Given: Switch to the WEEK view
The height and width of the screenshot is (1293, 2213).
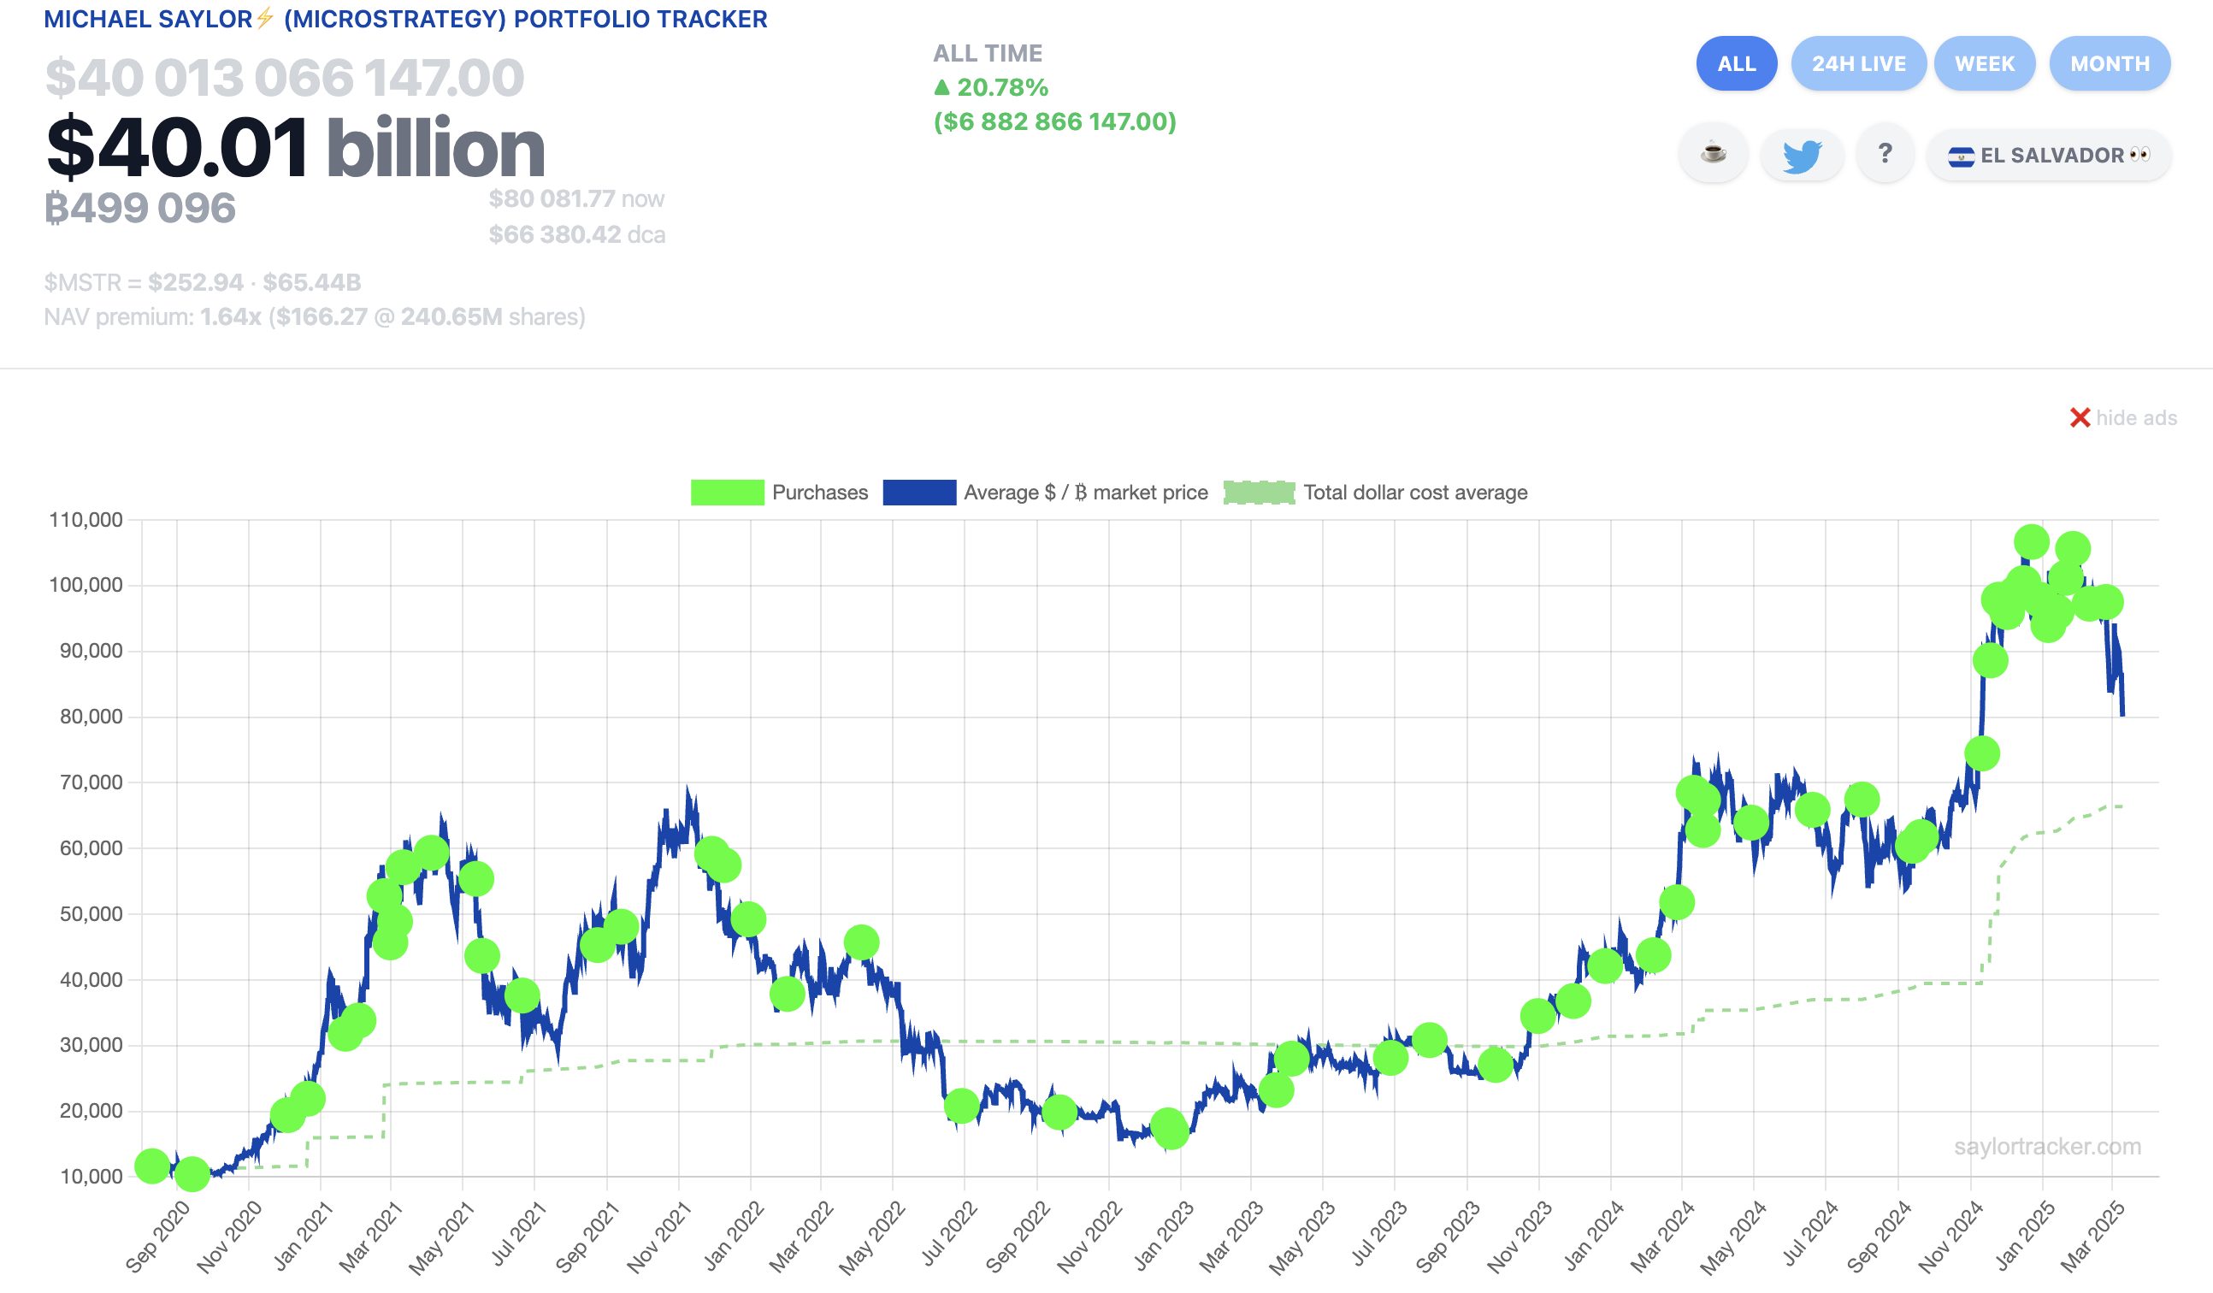Looking at the screenshot, I should 1984,63.
